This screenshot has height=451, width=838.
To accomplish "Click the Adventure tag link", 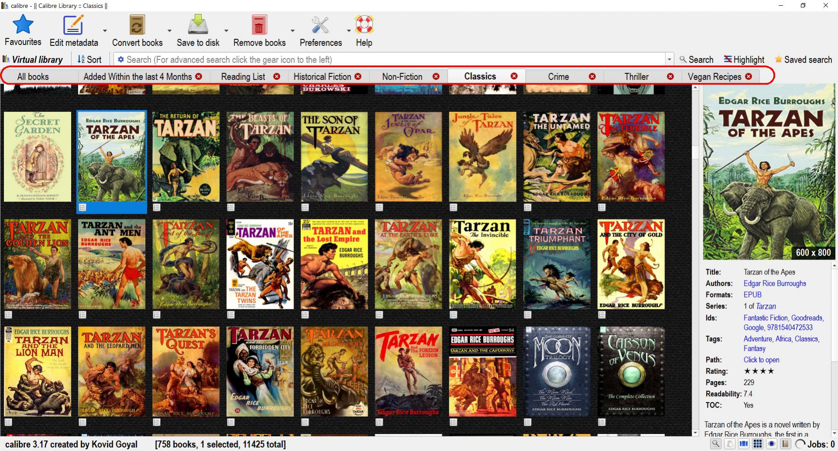I will [758, 339].
